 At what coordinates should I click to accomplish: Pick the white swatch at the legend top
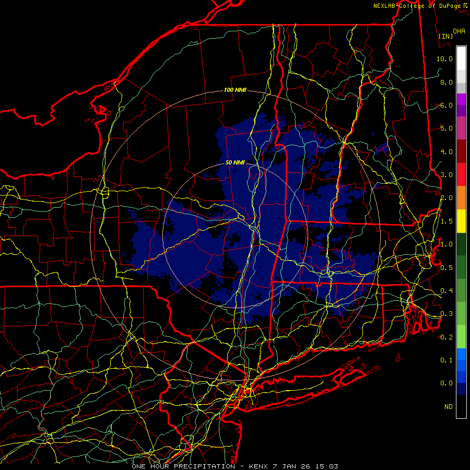(461, 58)
